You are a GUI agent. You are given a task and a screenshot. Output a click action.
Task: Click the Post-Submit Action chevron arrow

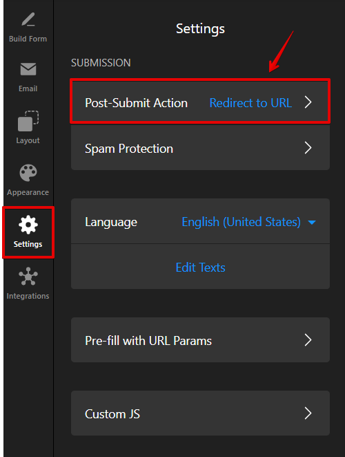[x=308, y=102]
